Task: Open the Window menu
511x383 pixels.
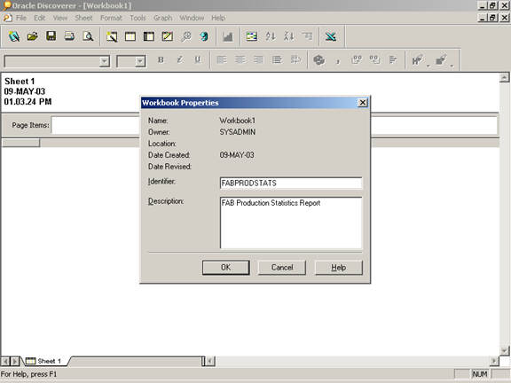Action: click(192, 18)
